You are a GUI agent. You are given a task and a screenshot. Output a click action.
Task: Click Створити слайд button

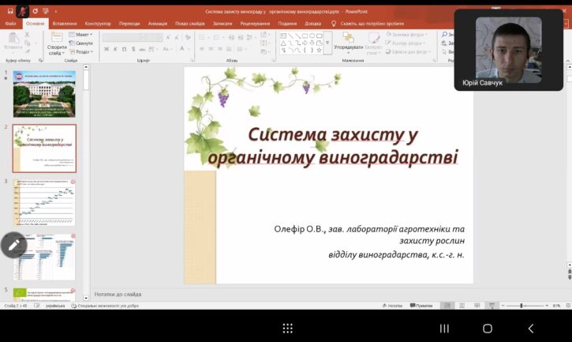tap(57, 44)
